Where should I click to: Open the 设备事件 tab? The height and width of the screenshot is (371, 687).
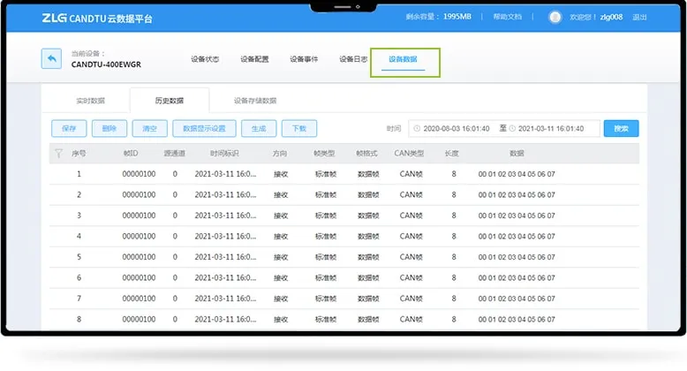pos(304,59)
